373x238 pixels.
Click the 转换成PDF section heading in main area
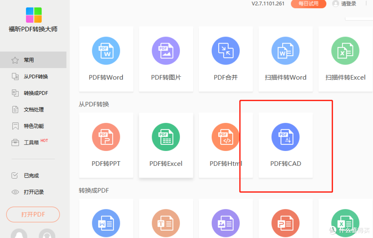[94, 190]
